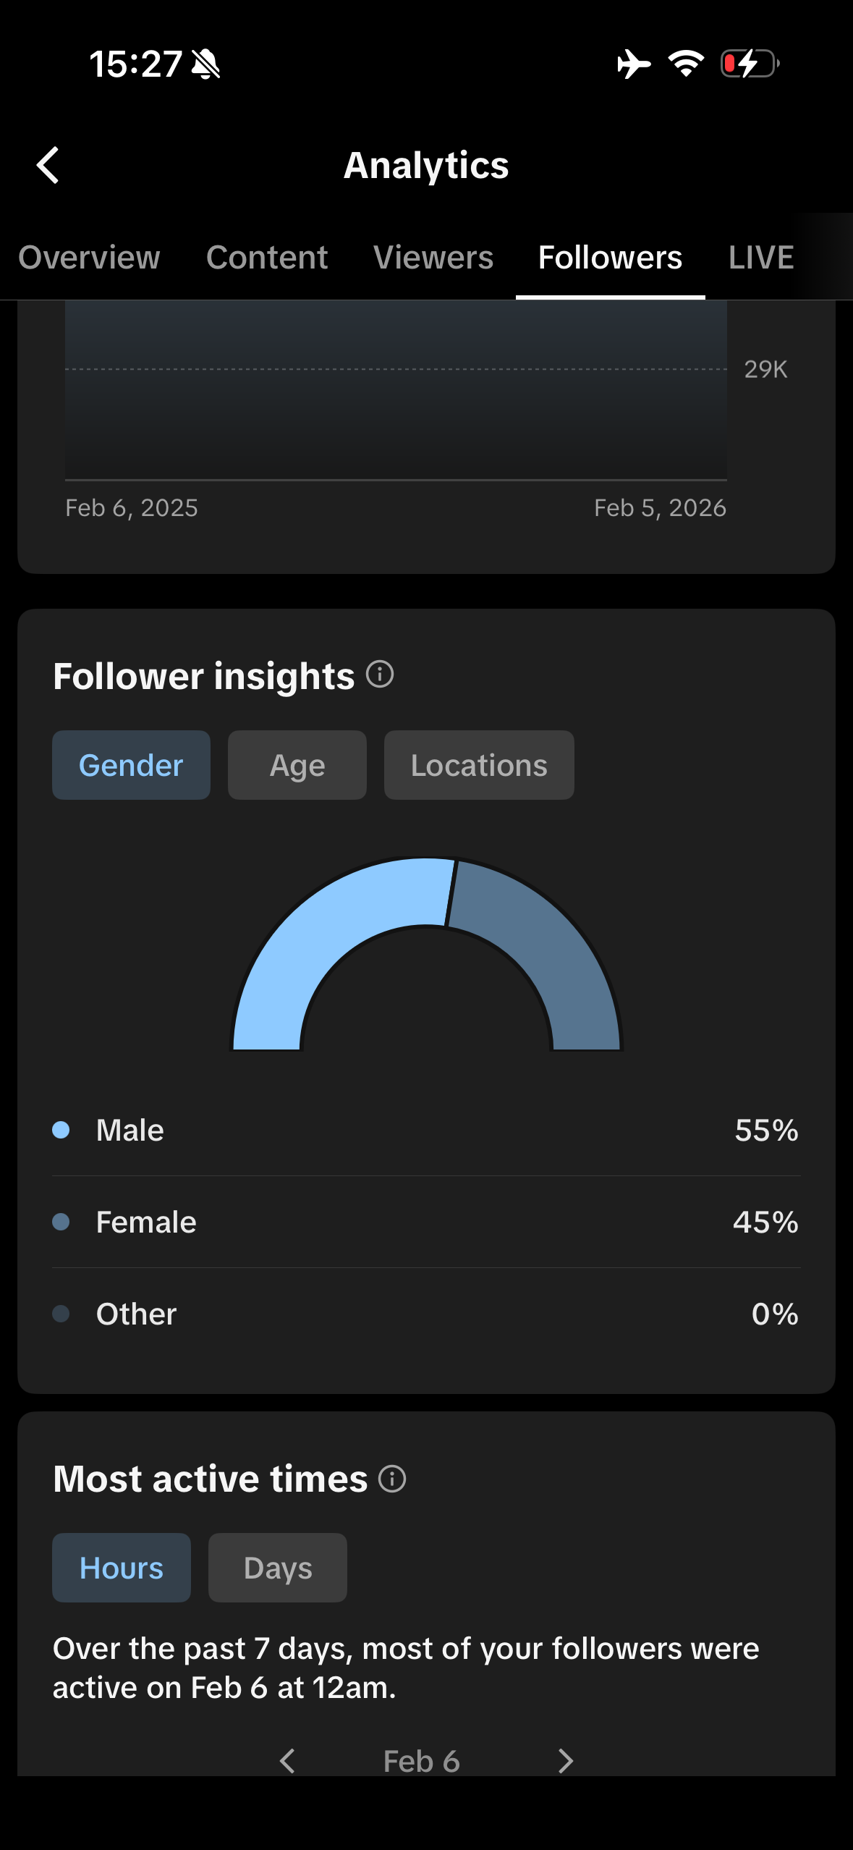This screenshot has width=853, height=1850.
Task: Open the LIVE analytics tab
Action: click(x=761, y=258)
